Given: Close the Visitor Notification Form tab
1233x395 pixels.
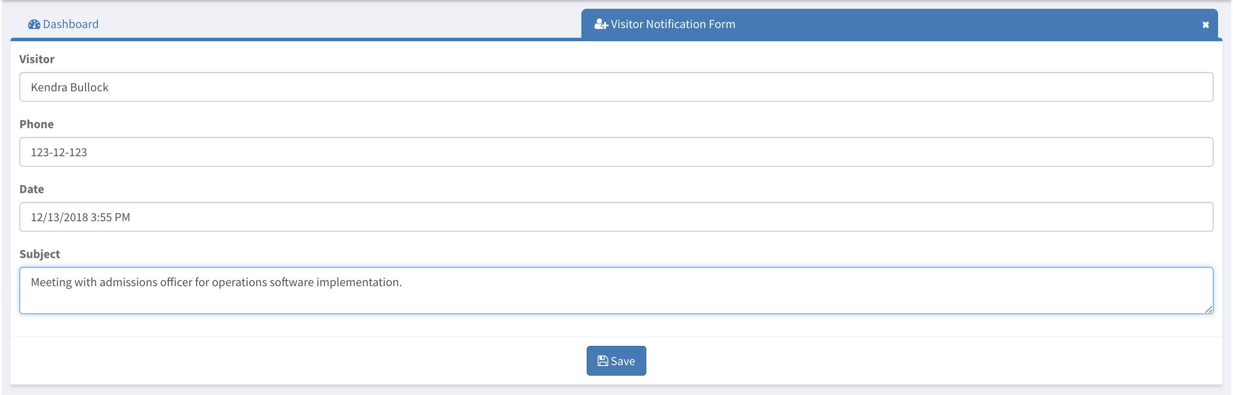Looking at the screenshot, I should click(x=1206, y=25).
